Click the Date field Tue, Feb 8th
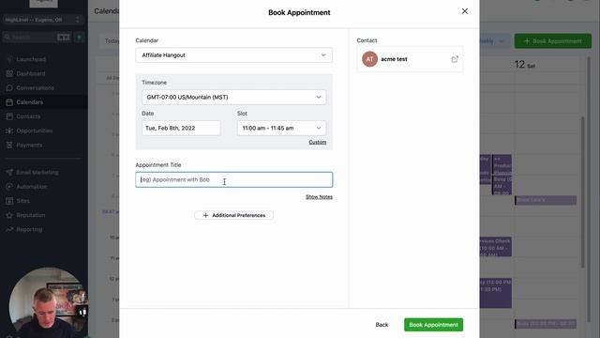Viewport: 600px width, 338px height. click(181, 128)
